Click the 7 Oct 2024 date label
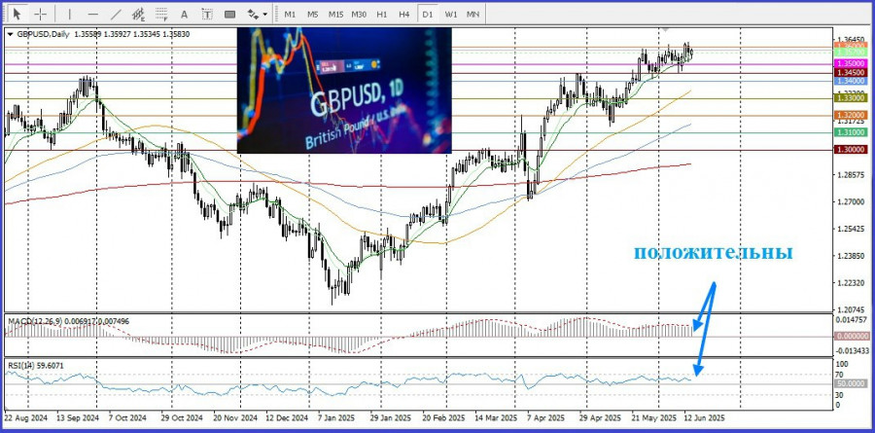The width and height of the screenshot is (875, 433). pos(127,417)
